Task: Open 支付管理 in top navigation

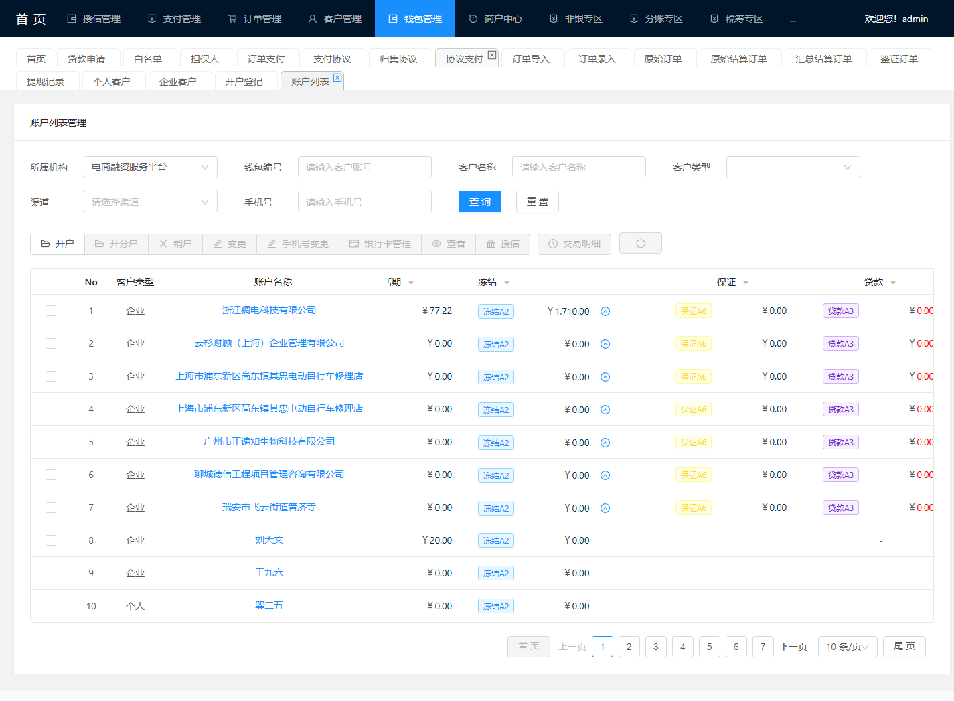Action: pyautogui.click(x=174, y=19)
